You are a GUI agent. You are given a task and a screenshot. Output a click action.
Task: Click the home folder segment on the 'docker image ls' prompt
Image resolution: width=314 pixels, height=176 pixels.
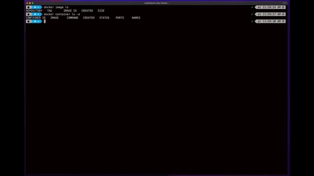pyautogui.click(x=36, y=7)
